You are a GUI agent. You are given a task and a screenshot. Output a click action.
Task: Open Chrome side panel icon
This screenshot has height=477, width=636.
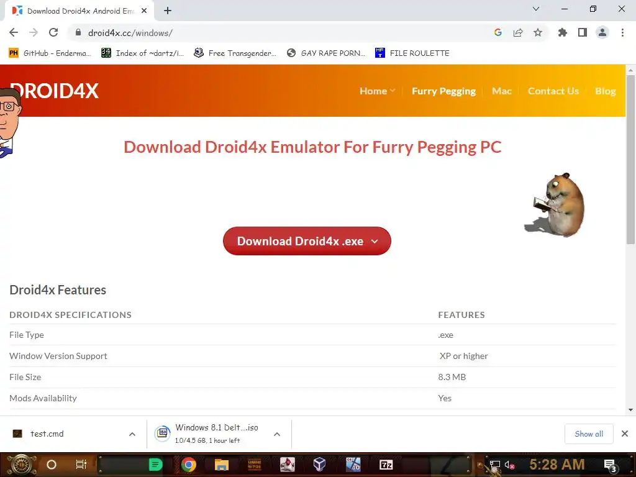[583, 32]
